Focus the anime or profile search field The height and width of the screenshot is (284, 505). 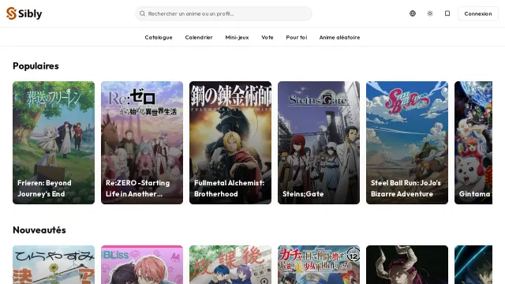click(x=223, y=13)
